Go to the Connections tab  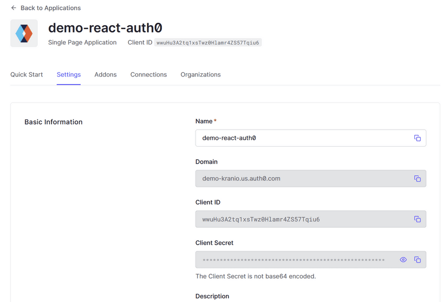coord(149,75)
